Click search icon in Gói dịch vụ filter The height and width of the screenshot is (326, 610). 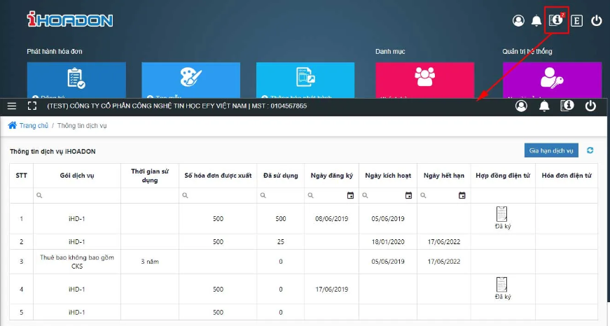point(39,195)
